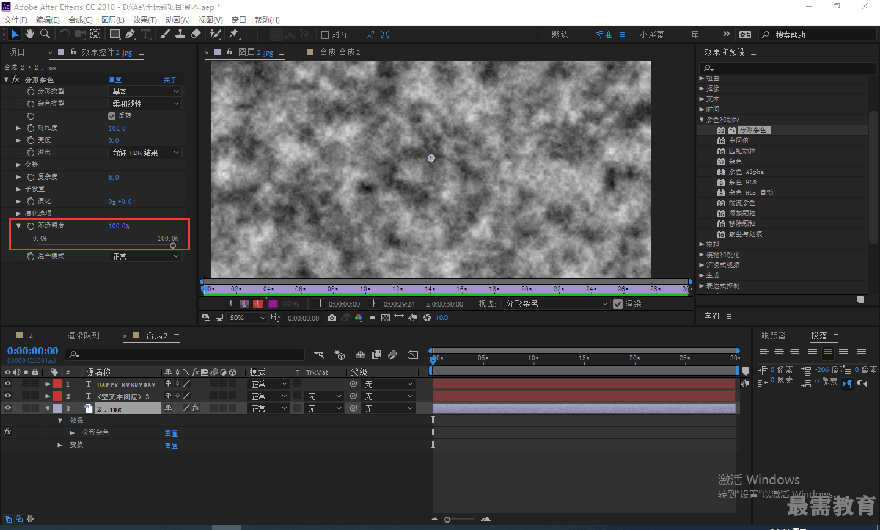880x530 pixels.
Task: Click the 搜索帮助 search field
Action: tap(818, 35)
